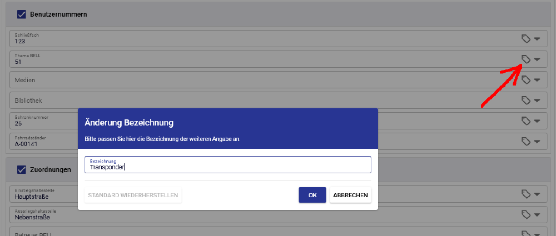Screen dimensions: 556x236
Task: Open the Einstiegshaltestelle dropdown arrow
Action: click(537, 194)
